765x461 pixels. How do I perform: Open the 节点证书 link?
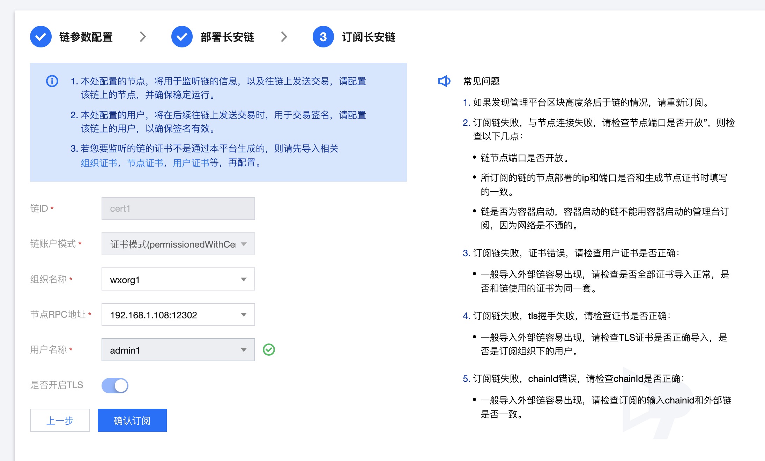point(145,163)
